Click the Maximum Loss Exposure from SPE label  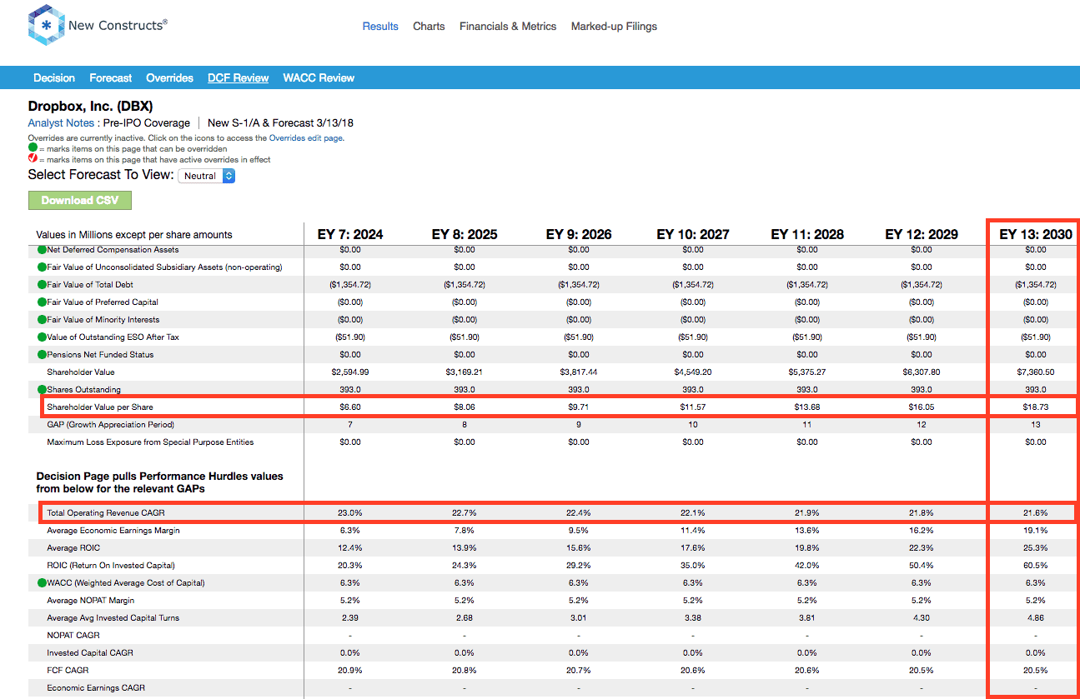click(x=150, y=442)
